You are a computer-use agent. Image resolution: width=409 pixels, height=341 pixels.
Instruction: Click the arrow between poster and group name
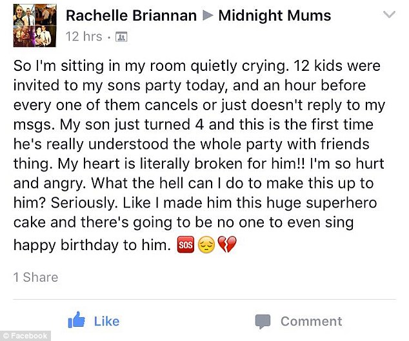(207, 15)
